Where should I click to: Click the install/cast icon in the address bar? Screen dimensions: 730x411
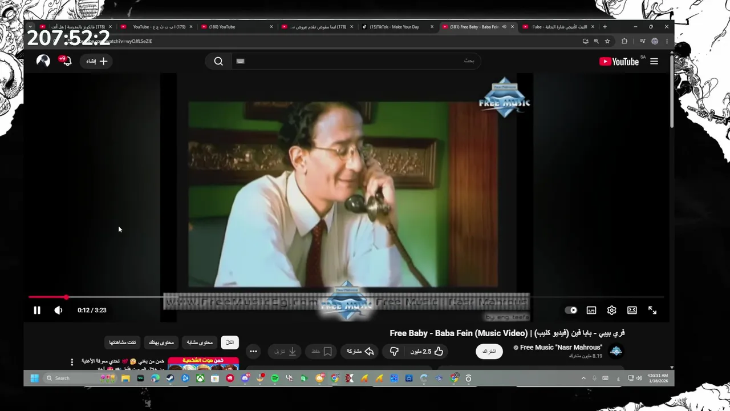(585, 41)
